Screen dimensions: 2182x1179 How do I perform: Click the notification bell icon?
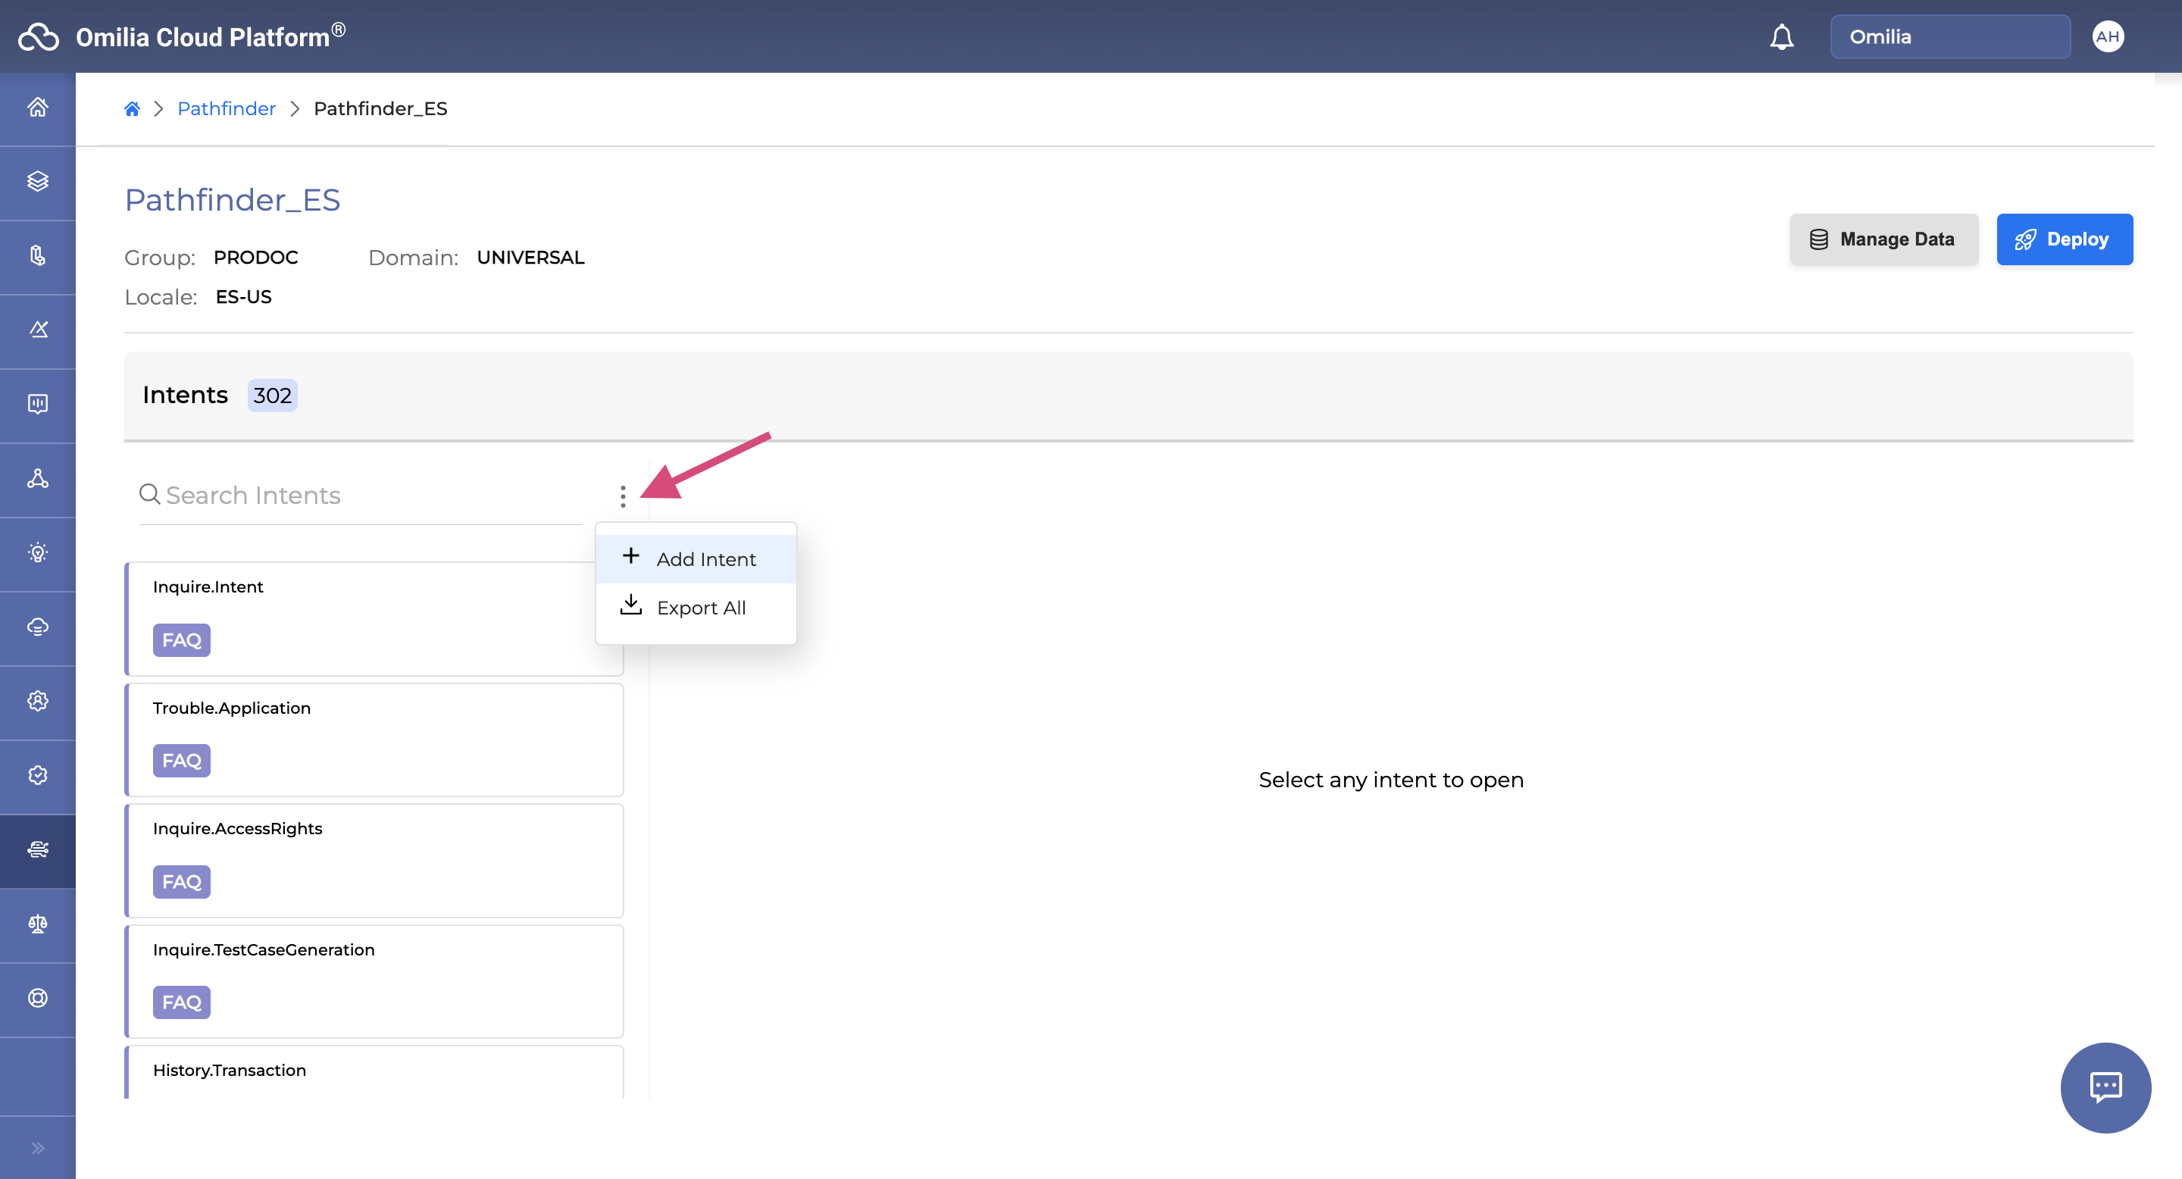(1781, 36)
